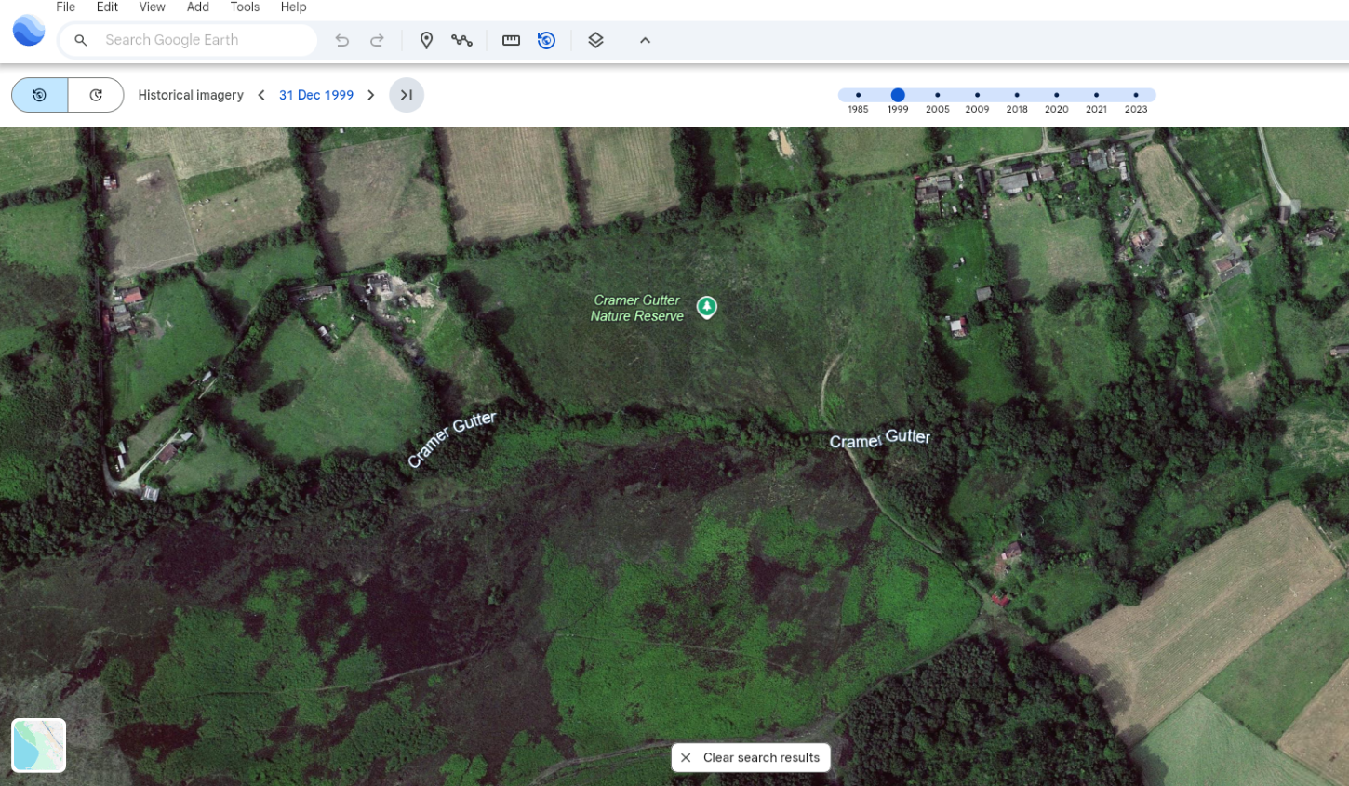
Task: Collapse the toolbar with the up chevron
Action: [645, 40]
